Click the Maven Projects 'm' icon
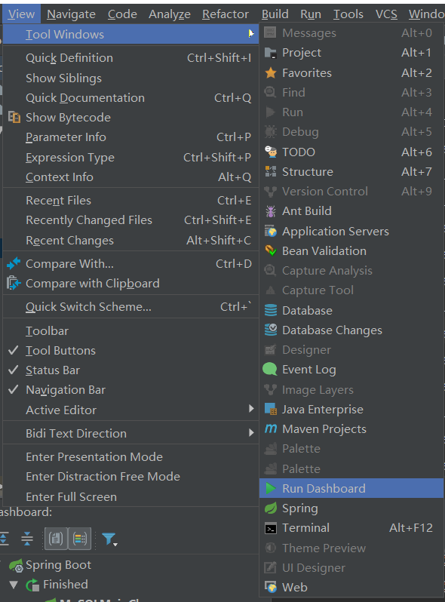Screen dimensions: 445x602 point(271,428)
